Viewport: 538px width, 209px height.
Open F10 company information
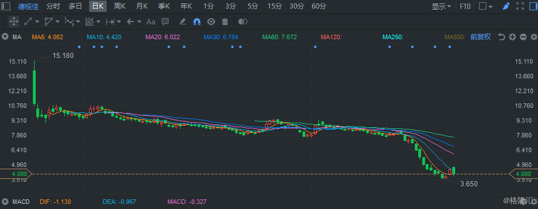tap(465, 6)
